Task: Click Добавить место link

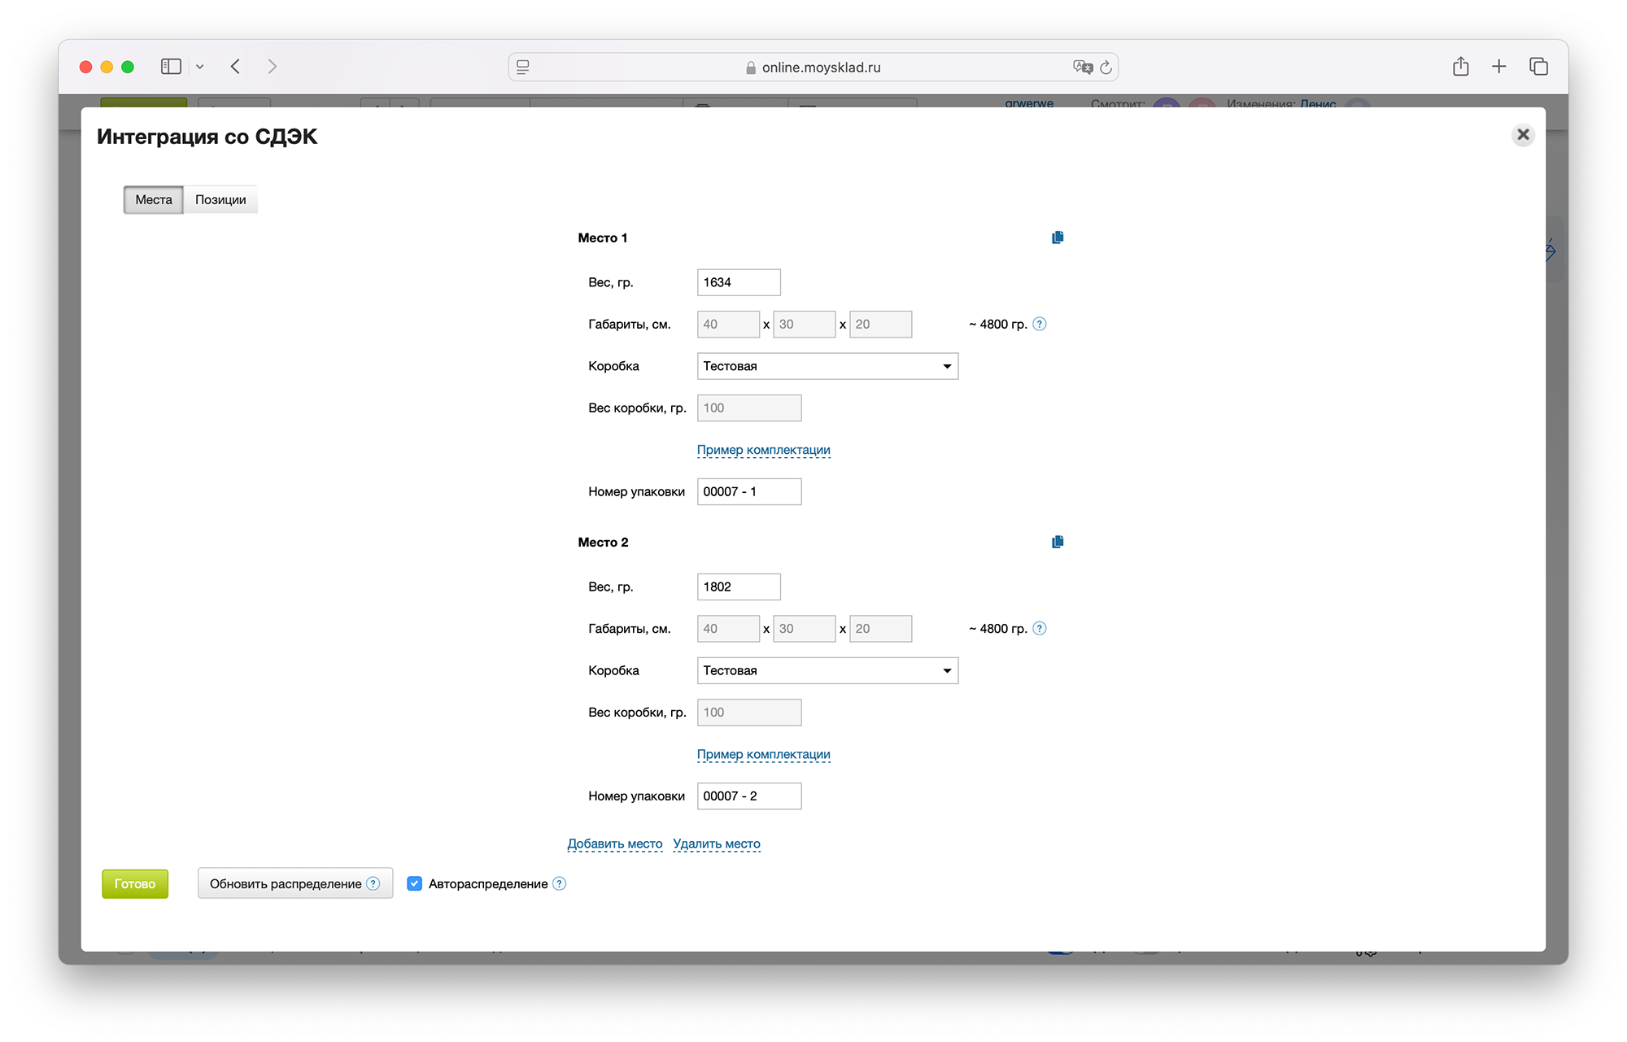Action: click(615, 844)
